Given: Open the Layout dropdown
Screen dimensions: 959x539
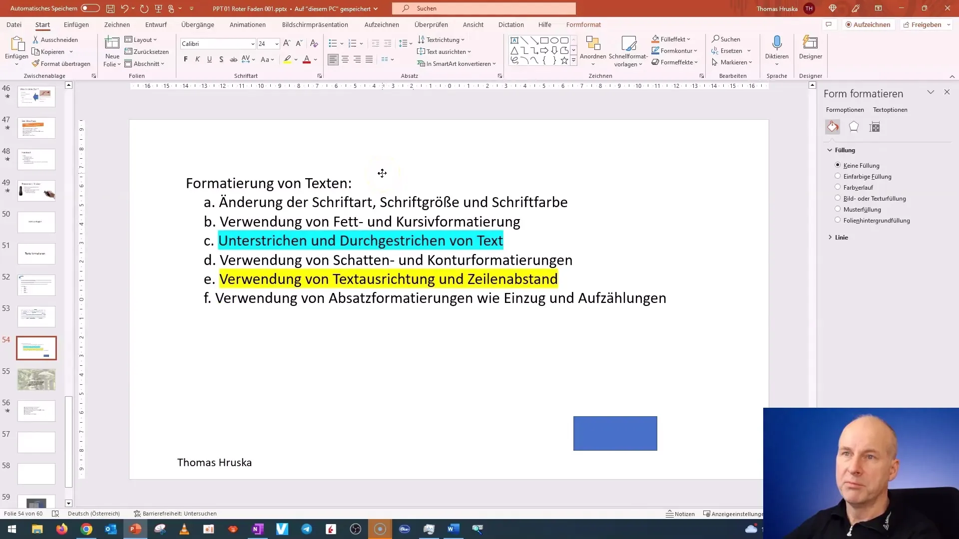Looking at the screenshot, I should [x=141, y=39].
